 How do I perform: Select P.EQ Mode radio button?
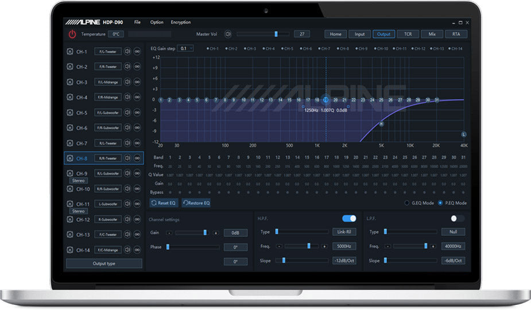click(x=440, y=203)
